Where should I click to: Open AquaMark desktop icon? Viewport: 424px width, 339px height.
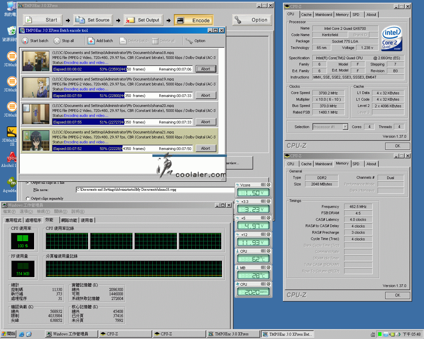(x=11, y=185)
